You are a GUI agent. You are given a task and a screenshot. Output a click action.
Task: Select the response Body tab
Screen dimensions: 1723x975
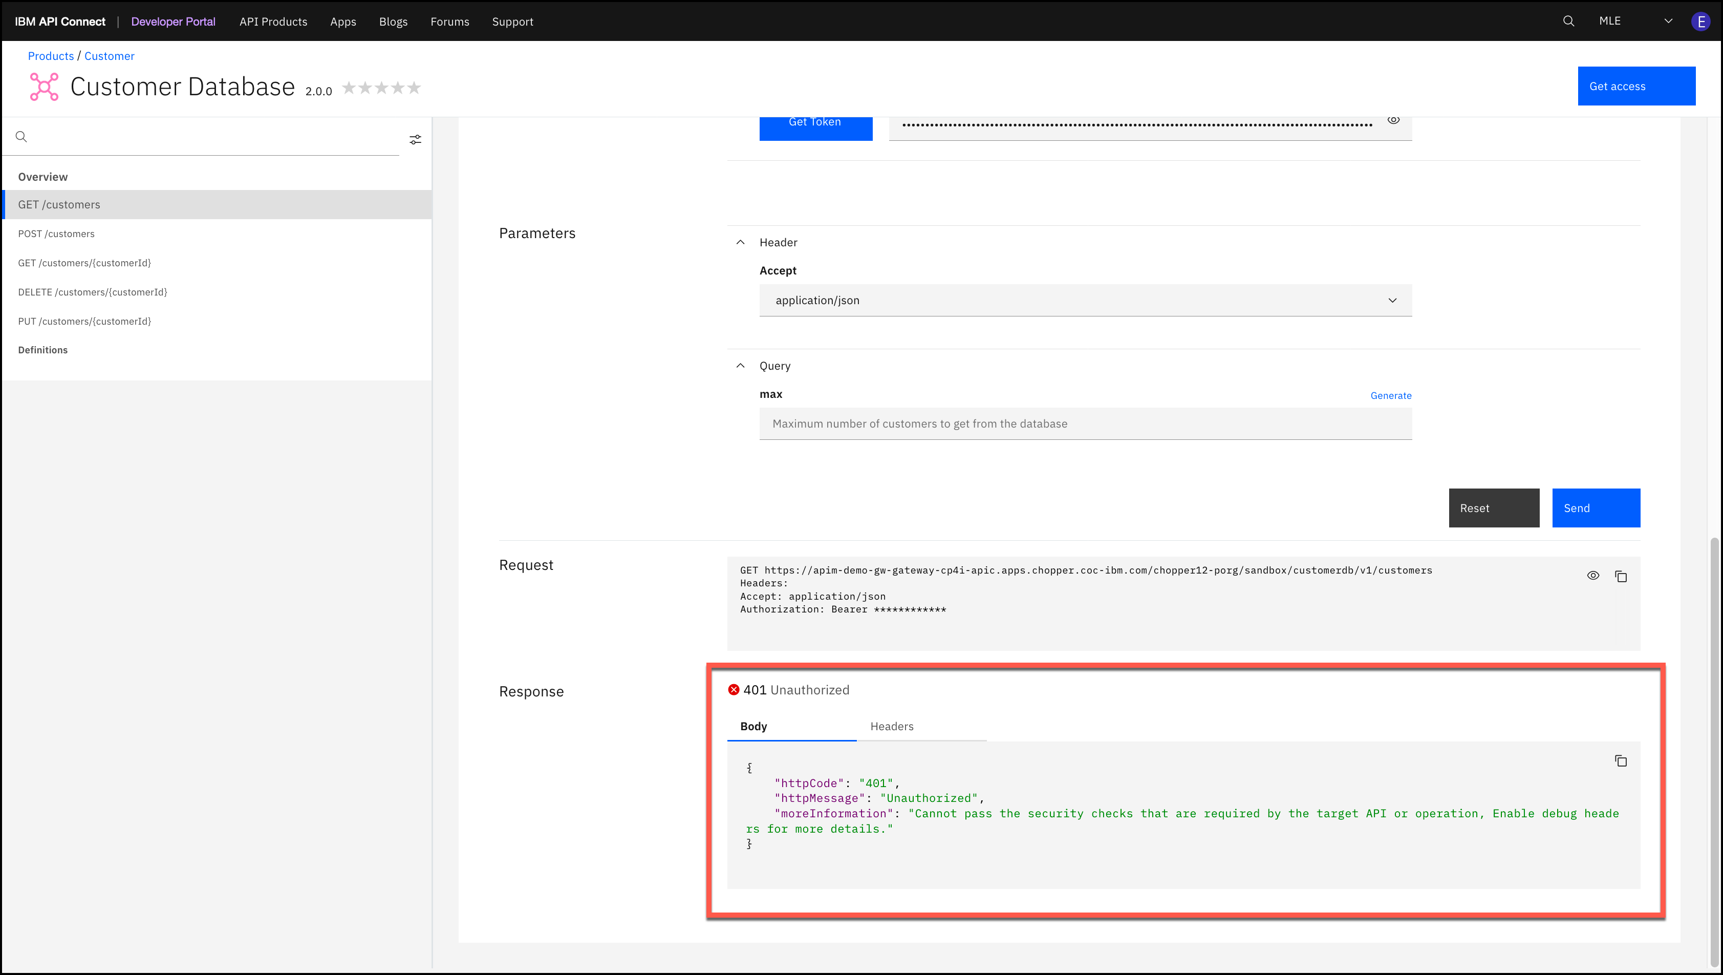click(x=791, y=727)
